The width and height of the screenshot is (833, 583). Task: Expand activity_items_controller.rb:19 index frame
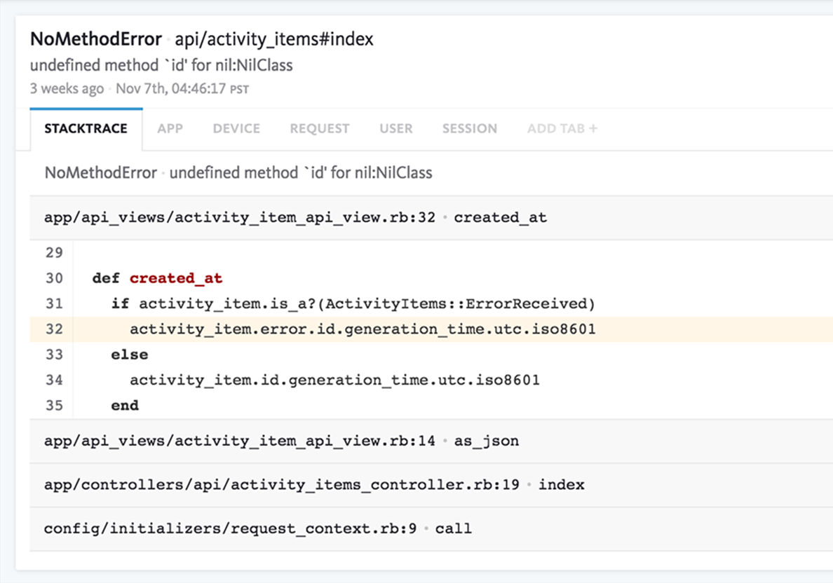431,486
